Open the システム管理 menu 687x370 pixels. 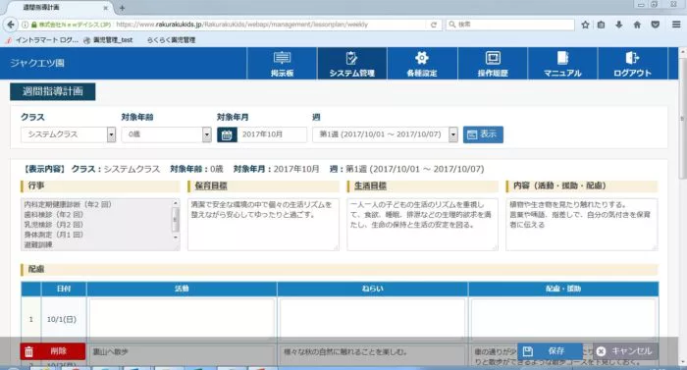(x=351, y=64)
